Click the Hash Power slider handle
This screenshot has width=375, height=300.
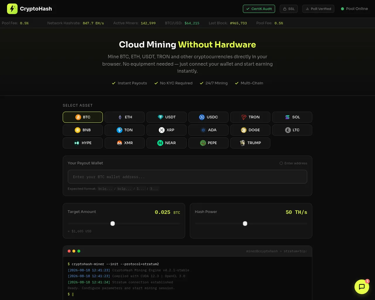tap(245, 224)
